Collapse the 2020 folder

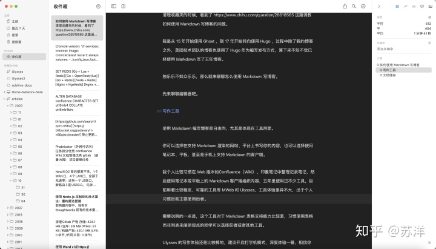point(7,106)
